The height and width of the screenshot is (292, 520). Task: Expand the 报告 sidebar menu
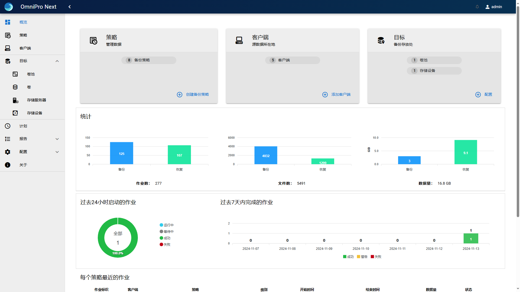[x=57, y=139]
